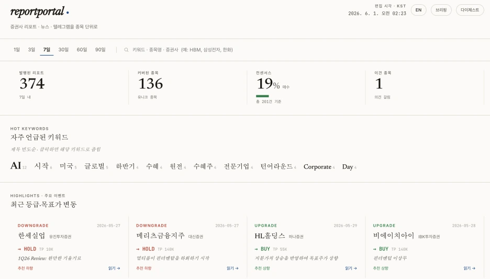Screen dimensions: 490x279
Task: Select the 90일 period tab
Action: 101,50
